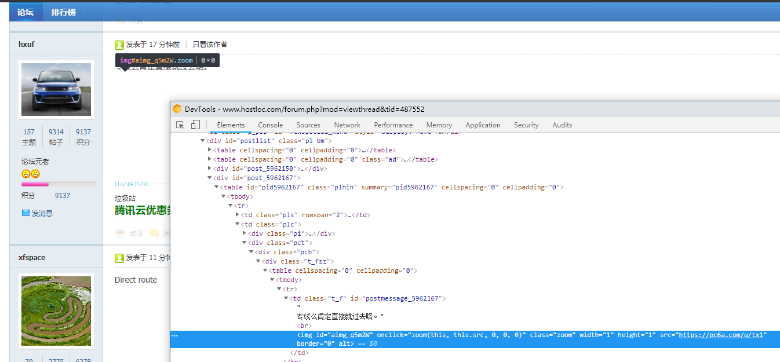Click the pink 积分 progress bar

coord(59,184)
